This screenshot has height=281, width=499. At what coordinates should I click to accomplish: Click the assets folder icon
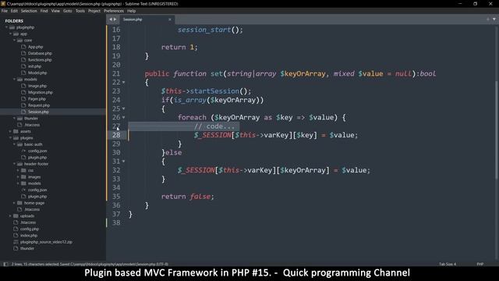16,132
